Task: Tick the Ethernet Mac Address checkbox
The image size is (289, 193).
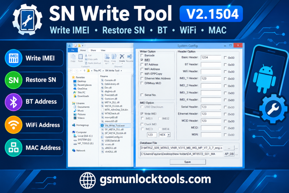Action: (142, 79)
